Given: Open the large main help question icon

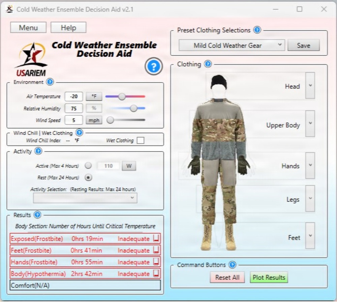Looking at the screenshot, I should (153, 66).
